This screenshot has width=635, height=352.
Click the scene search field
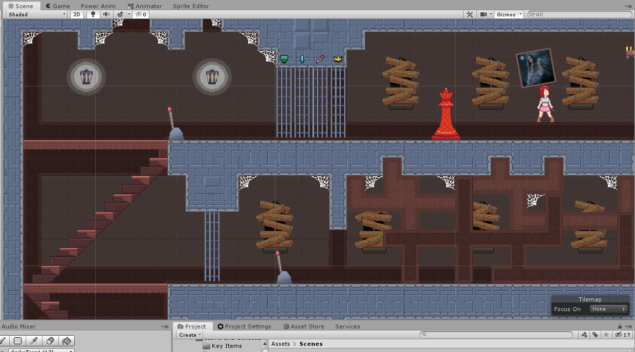tap(580, 14)
